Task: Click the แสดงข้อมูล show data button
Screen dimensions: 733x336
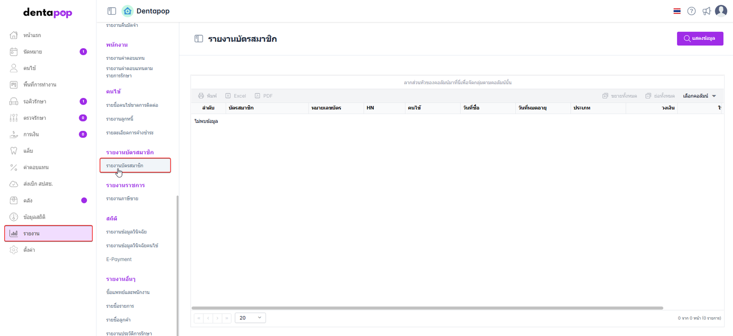Action: [x=700, y=39]
